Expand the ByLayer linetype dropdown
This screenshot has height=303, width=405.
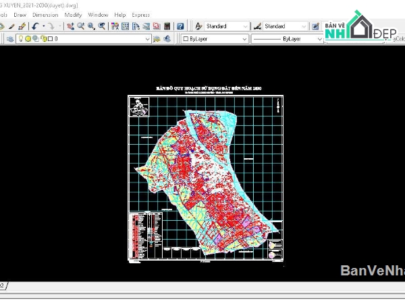[x=319, y=39]
